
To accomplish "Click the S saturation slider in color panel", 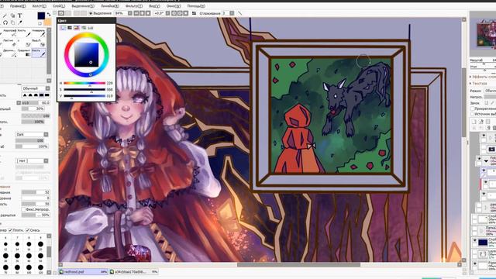I will (x=84, y=90).
